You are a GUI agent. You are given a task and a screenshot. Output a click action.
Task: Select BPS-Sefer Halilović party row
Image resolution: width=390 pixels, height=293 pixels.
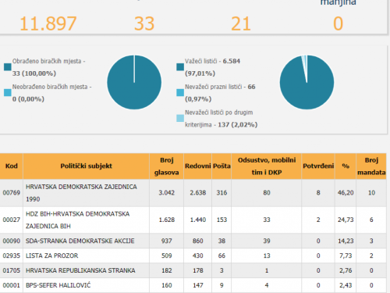193,285
